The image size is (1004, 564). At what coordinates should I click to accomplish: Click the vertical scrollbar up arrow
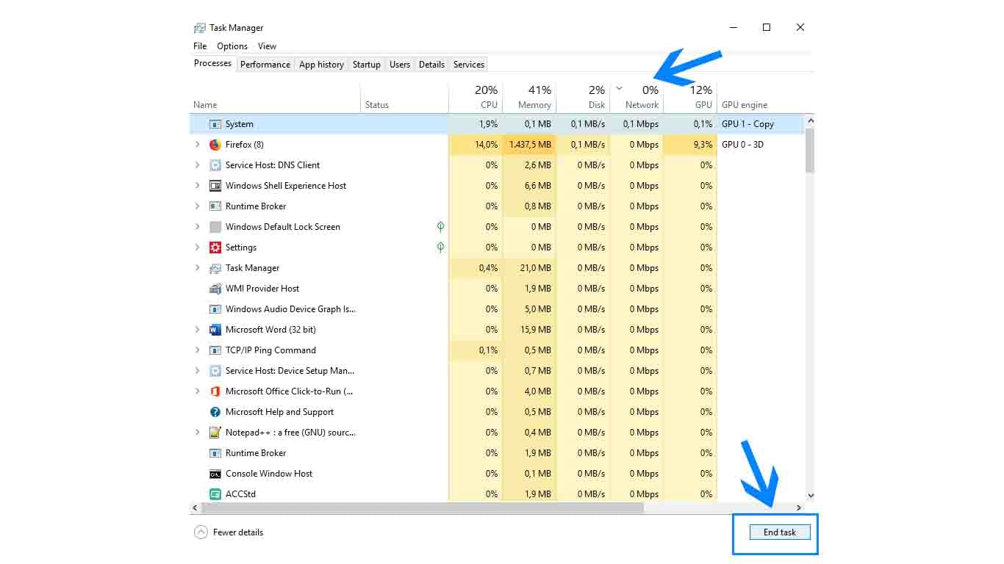810,120
